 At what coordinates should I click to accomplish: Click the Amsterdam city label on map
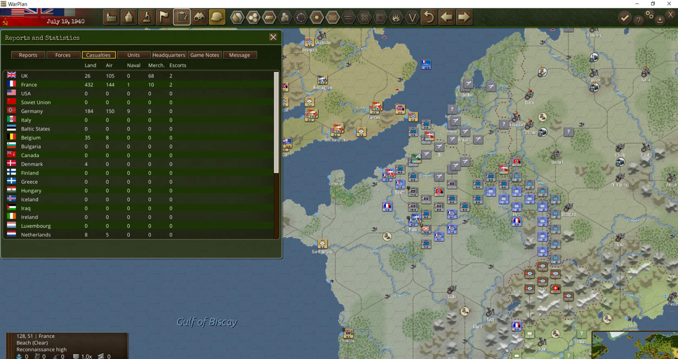pyautogui.click(x=464, y=95)
